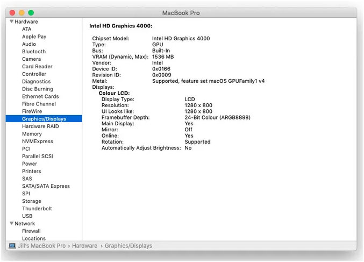364x262 pixels.
Task: Open Hardware RAID entry
Action: point(40,126)
